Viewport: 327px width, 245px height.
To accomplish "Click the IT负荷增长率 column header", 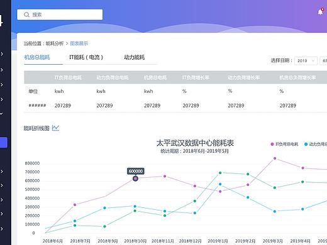I will [196, 78].
